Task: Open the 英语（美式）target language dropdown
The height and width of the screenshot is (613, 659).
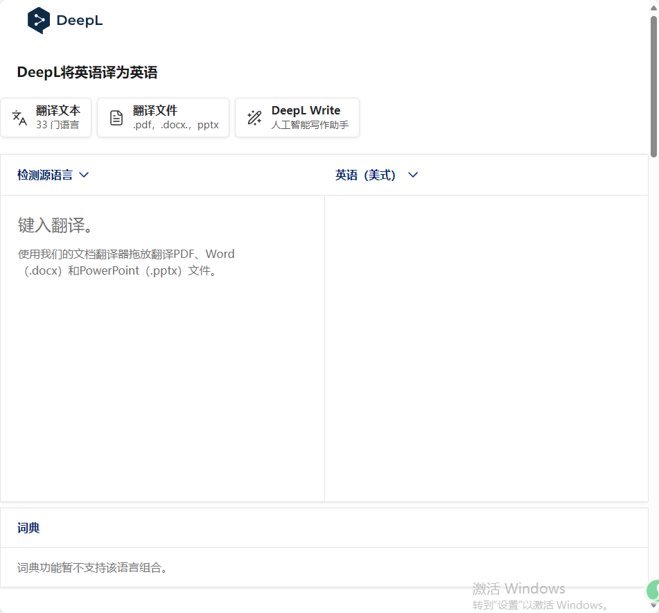Action: pos(376,175)
